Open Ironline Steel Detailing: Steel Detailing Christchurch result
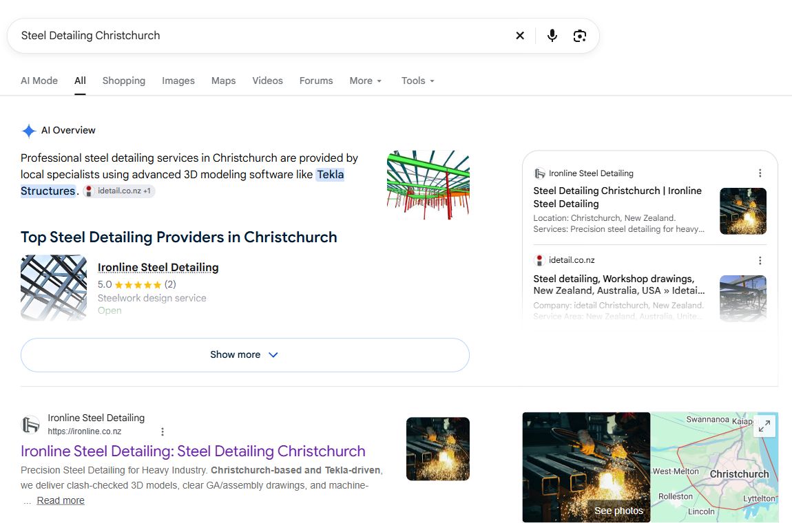 [193, 451]
